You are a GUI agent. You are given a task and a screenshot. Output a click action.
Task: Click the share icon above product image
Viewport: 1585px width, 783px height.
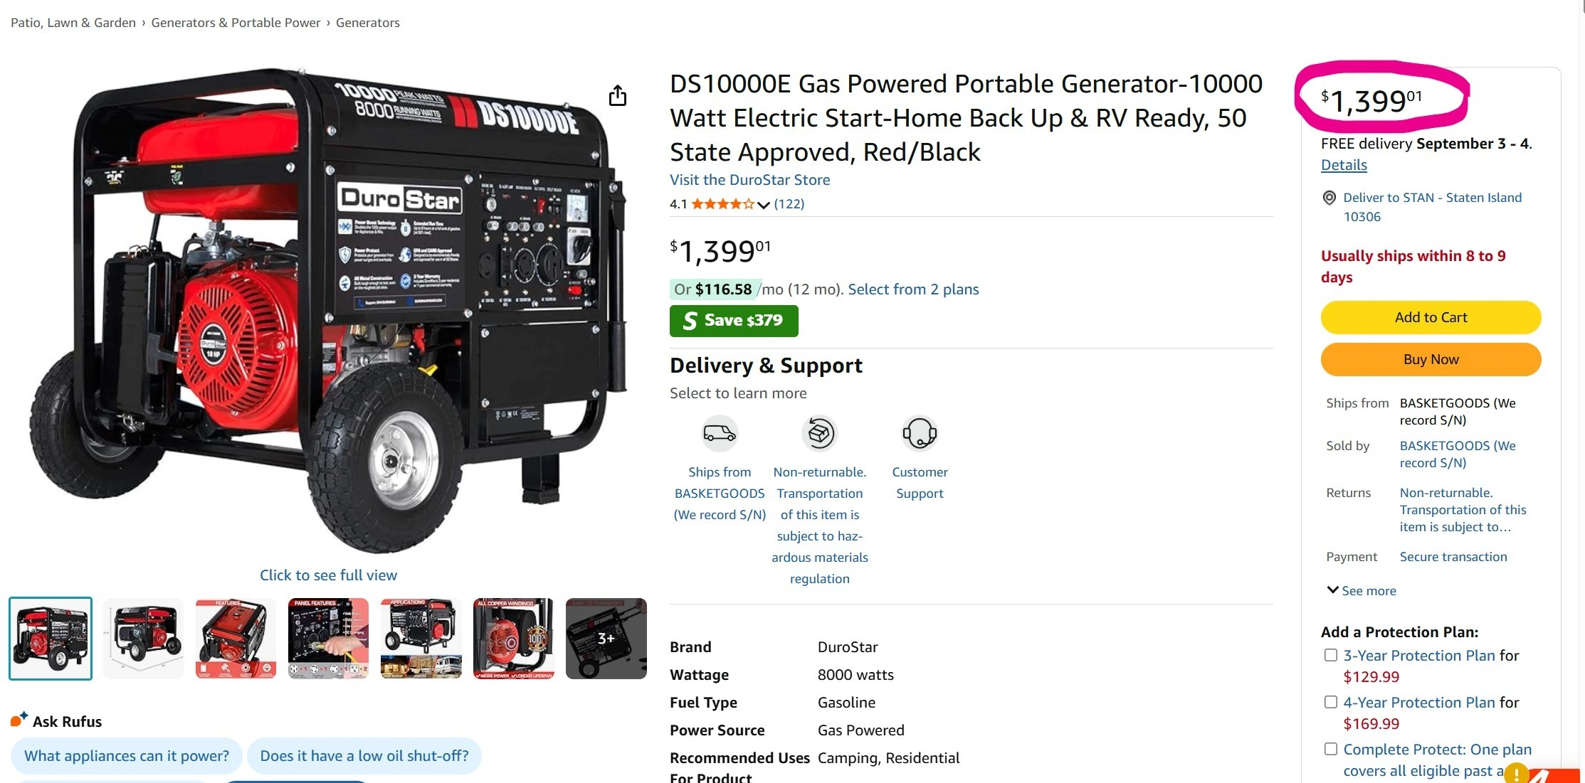618,95
